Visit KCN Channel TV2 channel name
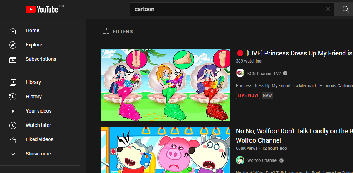Image resolution: width=353 pixels, height=173 pixels. coord(264,73)
